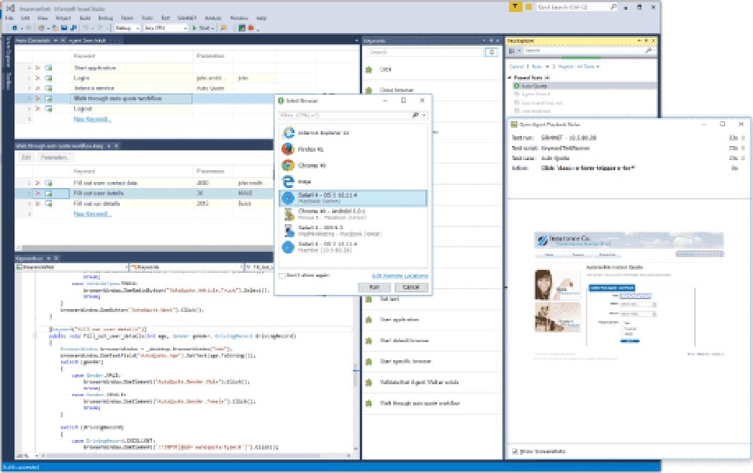The height and width of the screenshot is (473, 753).
Task: Choose the Firefox browser icon
Action: point(288,149)
